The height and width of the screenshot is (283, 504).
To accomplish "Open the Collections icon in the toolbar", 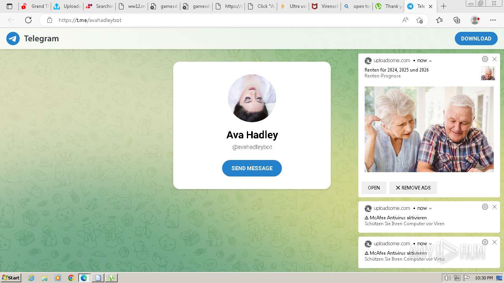I will (457, 20).
